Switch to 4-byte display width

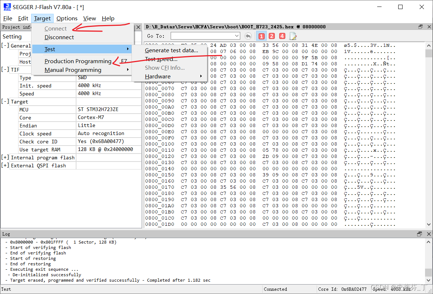click(x=282, y=36)
